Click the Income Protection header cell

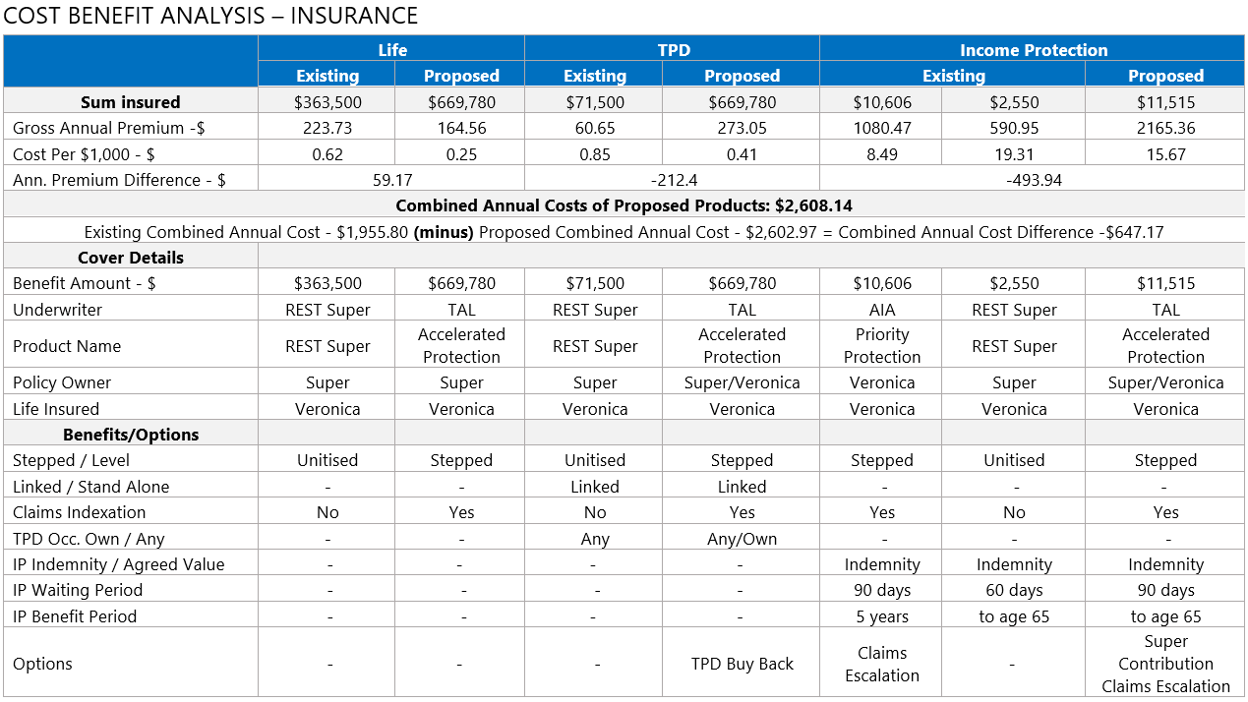[x=1033, y=50]
